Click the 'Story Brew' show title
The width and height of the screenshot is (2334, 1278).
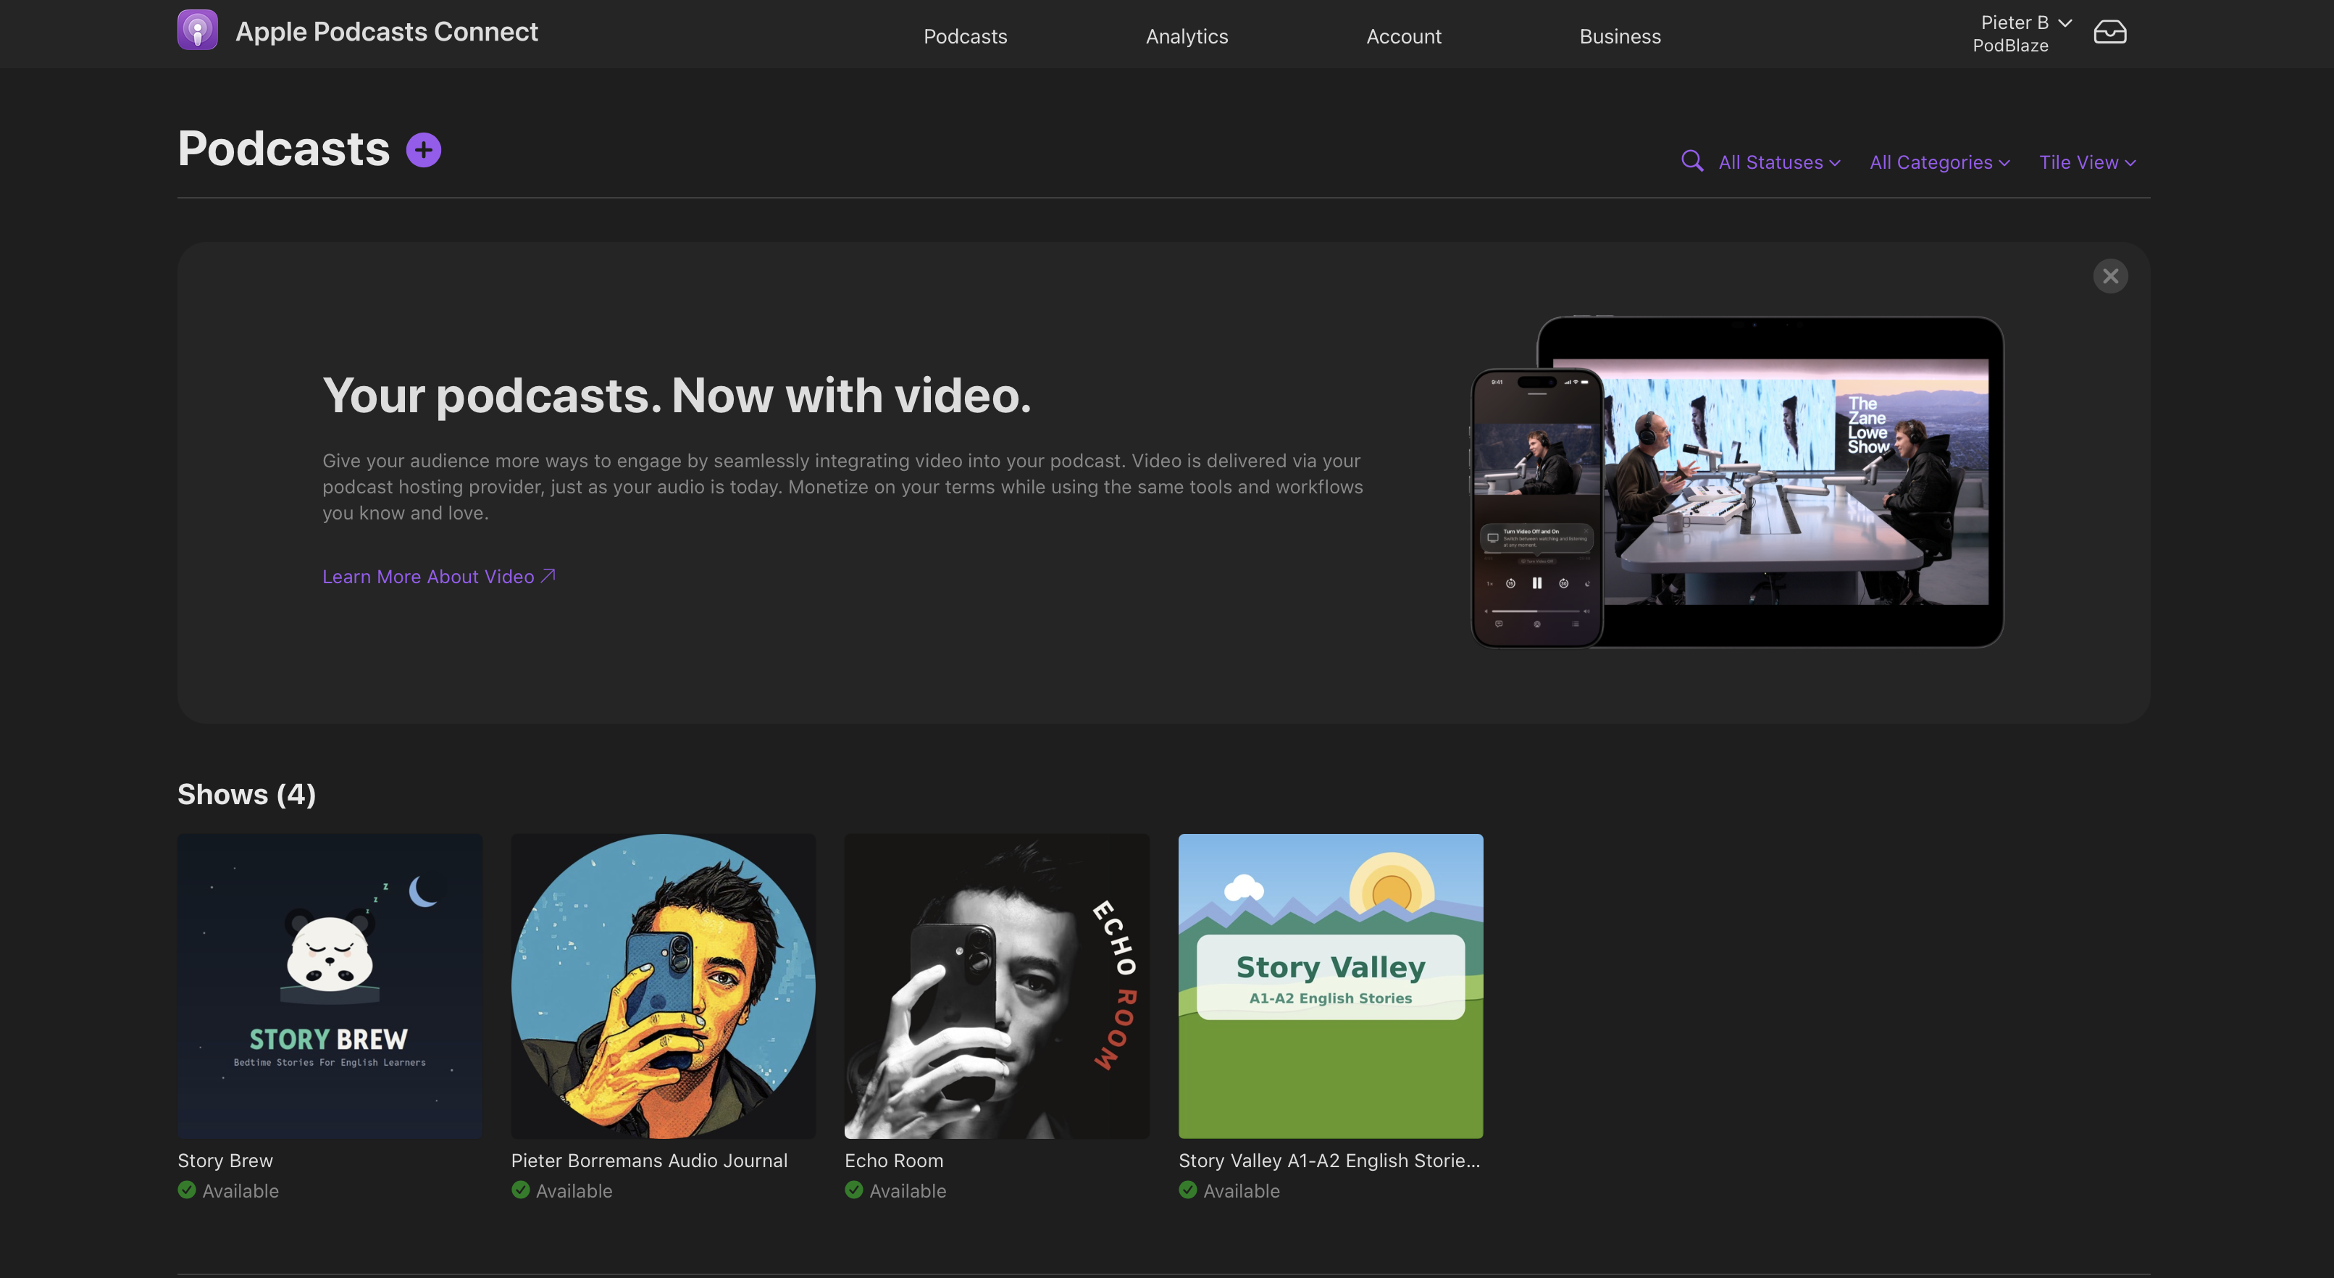(x=225, y=1160)
